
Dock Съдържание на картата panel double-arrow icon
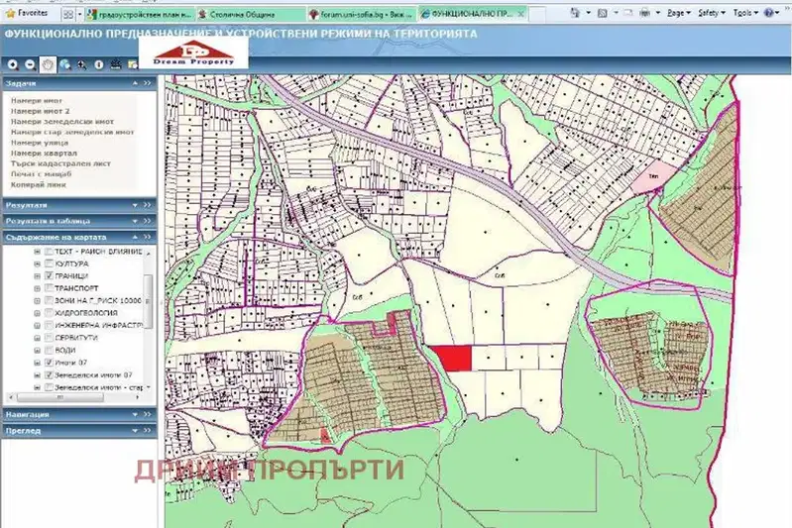coord(147,236)
